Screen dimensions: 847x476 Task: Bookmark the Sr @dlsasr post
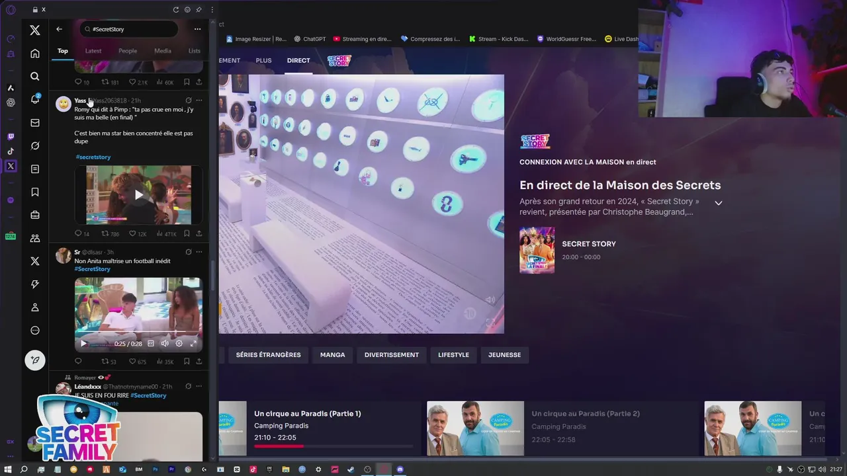tap(187, 362)
